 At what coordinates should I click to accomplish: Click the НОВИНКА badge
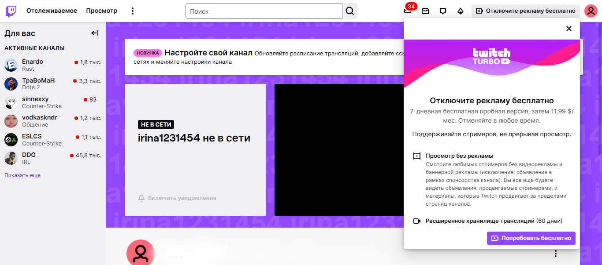148,53
